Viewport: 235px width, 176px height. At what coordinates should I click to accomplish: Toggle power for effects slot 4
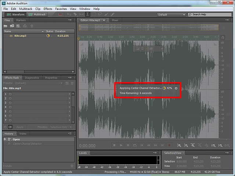[x=10, y=107]
